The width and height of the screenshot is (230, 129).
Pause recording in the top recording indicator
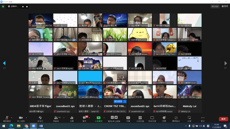pos(23,6)
